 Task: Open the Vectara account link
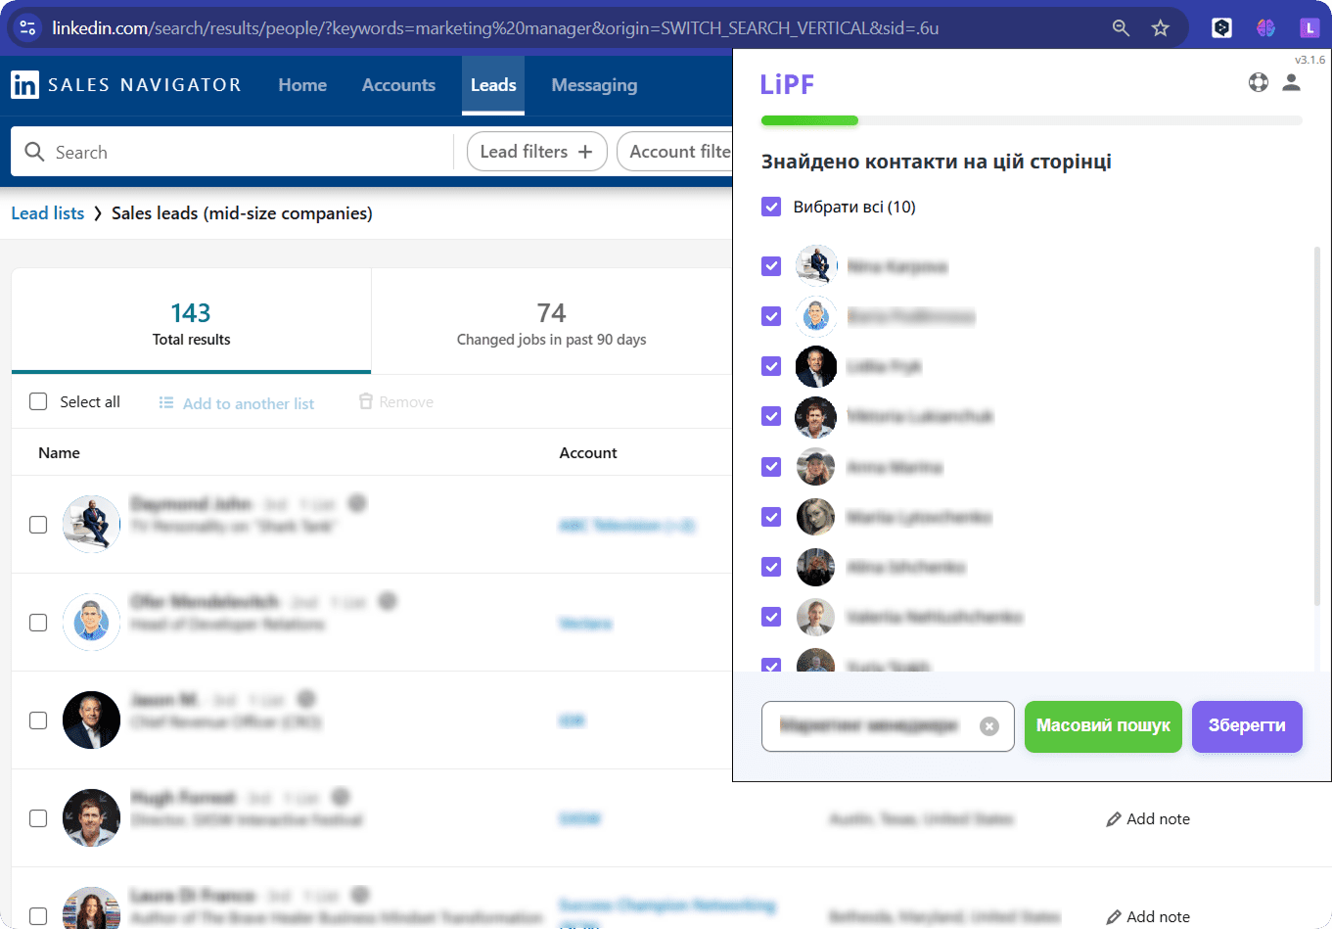[585, 624]
